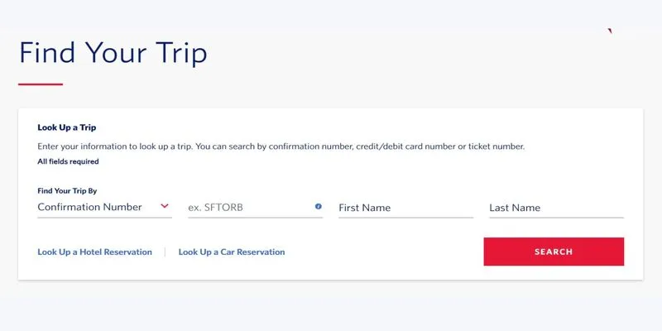Viewport: 662px width, 331px height.
Task: Click the red triangle icon at top right
Action: (610, 31)
